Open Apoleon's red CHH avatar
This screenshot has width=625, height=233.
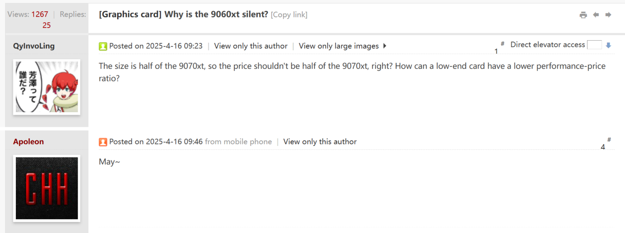pyautogui.click(x=47, y=188)
